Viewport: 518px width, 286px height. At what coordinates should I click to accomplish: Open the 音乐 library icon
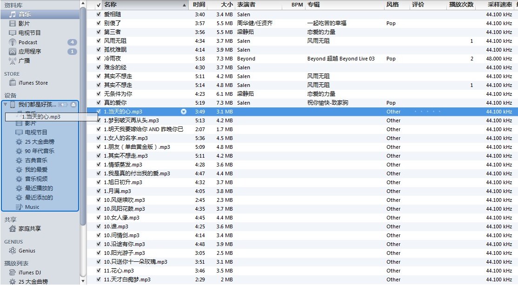(x=13, y=14)
